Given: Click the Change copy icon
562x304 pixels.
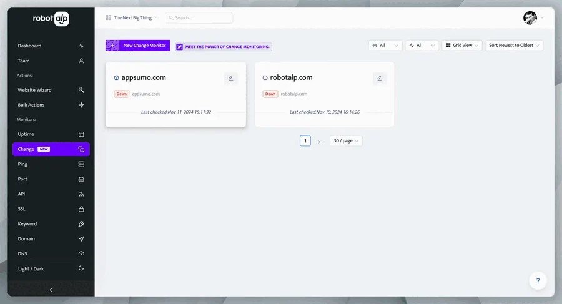Looking at the screenshot, I should coord(81,149).
